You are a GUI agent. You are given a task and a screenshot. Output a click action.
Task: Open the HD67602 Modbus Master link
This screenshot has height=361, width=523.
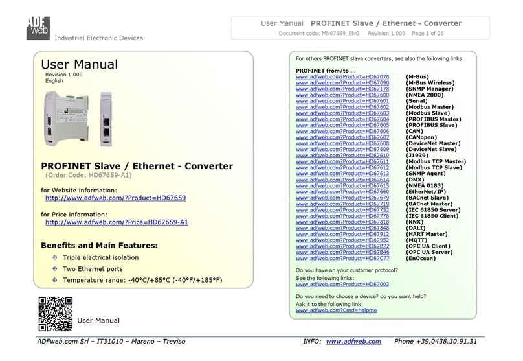[x=342, y=107]
